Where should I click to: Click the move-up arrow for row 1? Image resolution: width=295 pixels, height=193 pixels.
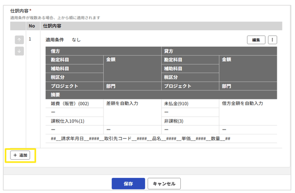pos(19,40)
